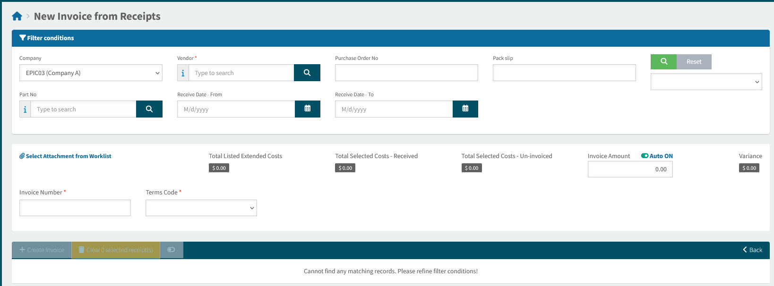The image size is (774, 286).
Task: Click the New Invoice from Receipts title
Action: click(x=97, y=17)
